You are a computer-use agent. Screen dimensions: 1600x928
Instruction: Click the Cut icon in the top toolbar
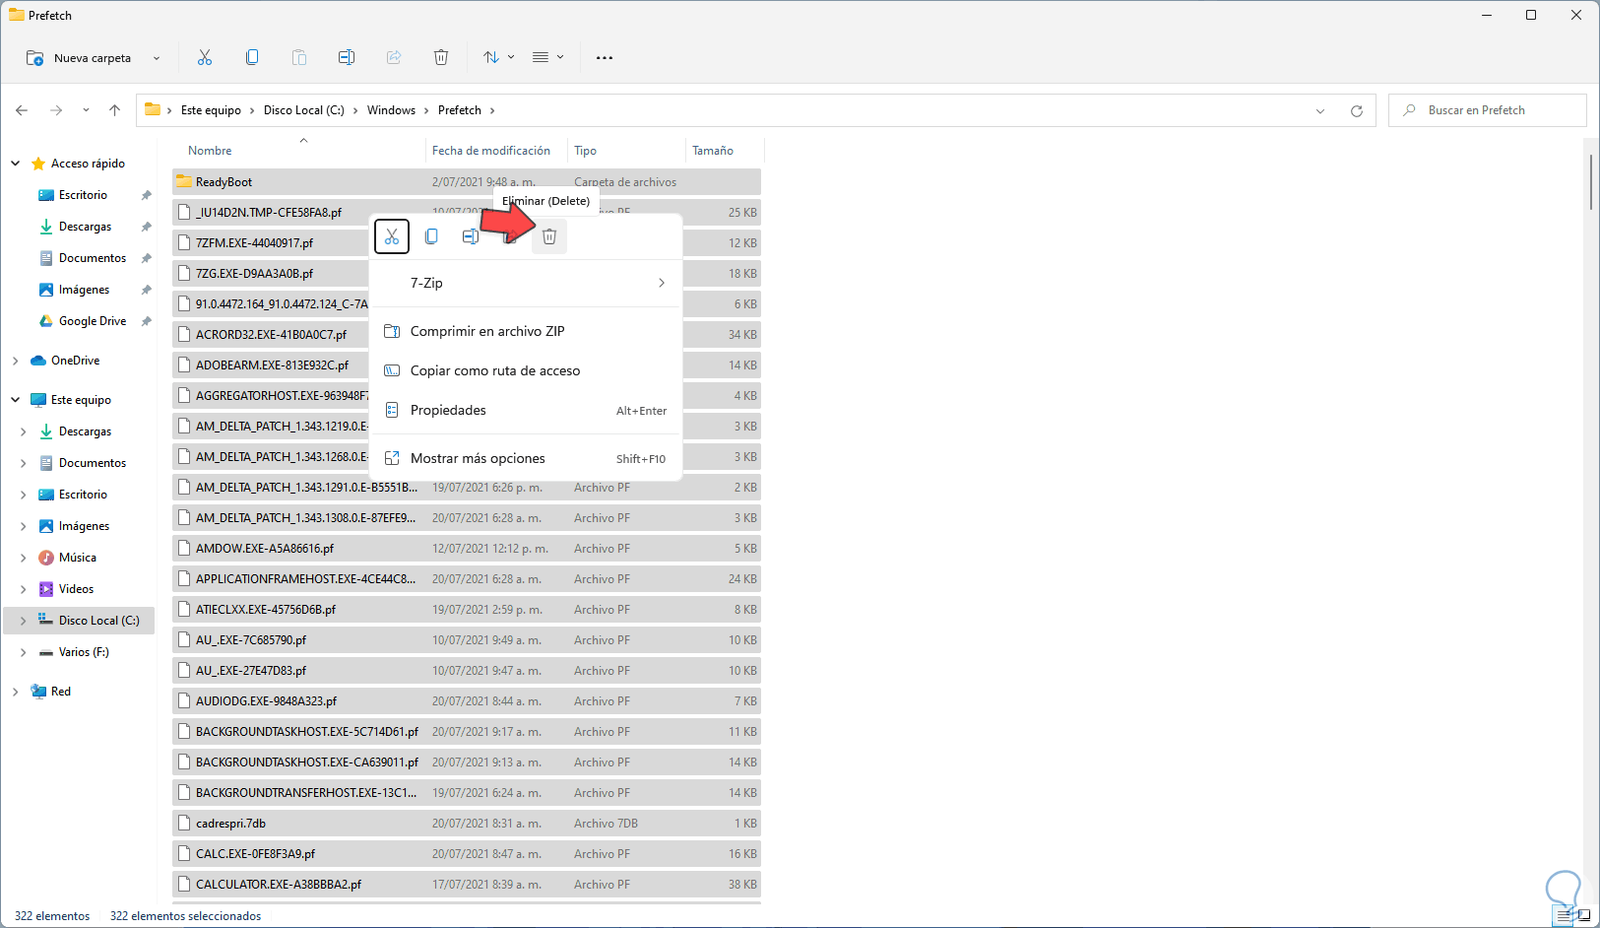tap(205, 57)
